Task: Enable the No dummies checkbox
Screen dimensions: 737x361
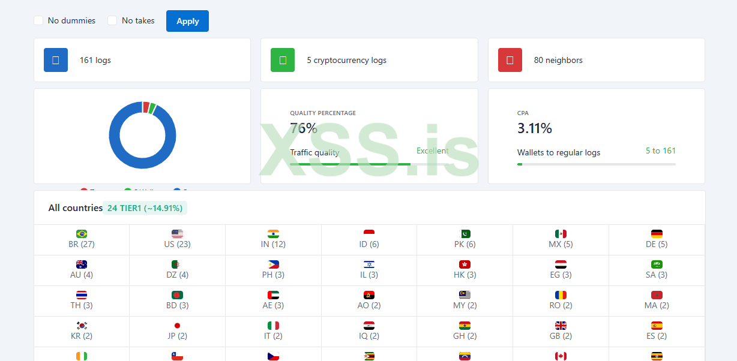Action: coord(38,20)
